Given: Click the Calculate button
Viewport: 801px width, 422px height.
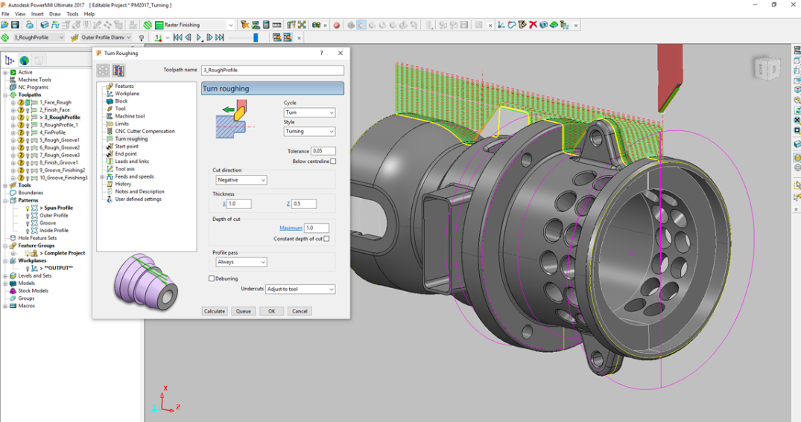Looking at the screenshot, I should click(215, 311).
